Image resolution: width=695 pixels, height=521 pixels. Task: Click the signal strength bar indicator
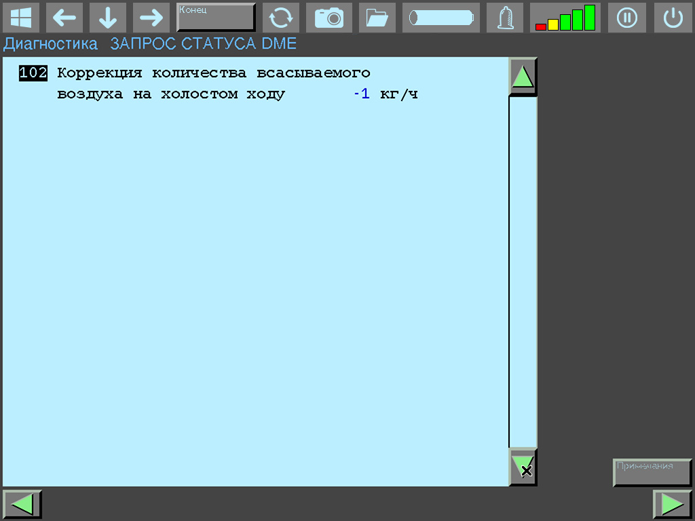tap(565, 17)
